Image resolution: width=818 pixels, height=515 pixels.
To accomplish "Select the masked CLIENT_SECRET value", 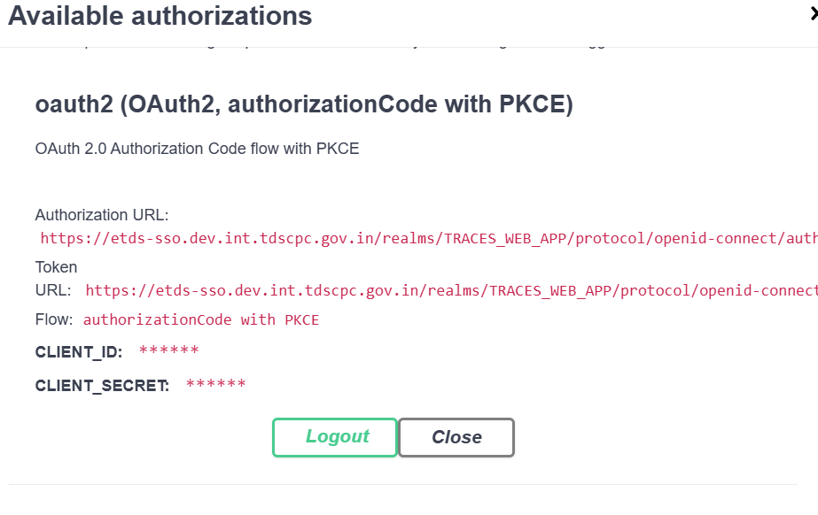I will coord(215,384).
